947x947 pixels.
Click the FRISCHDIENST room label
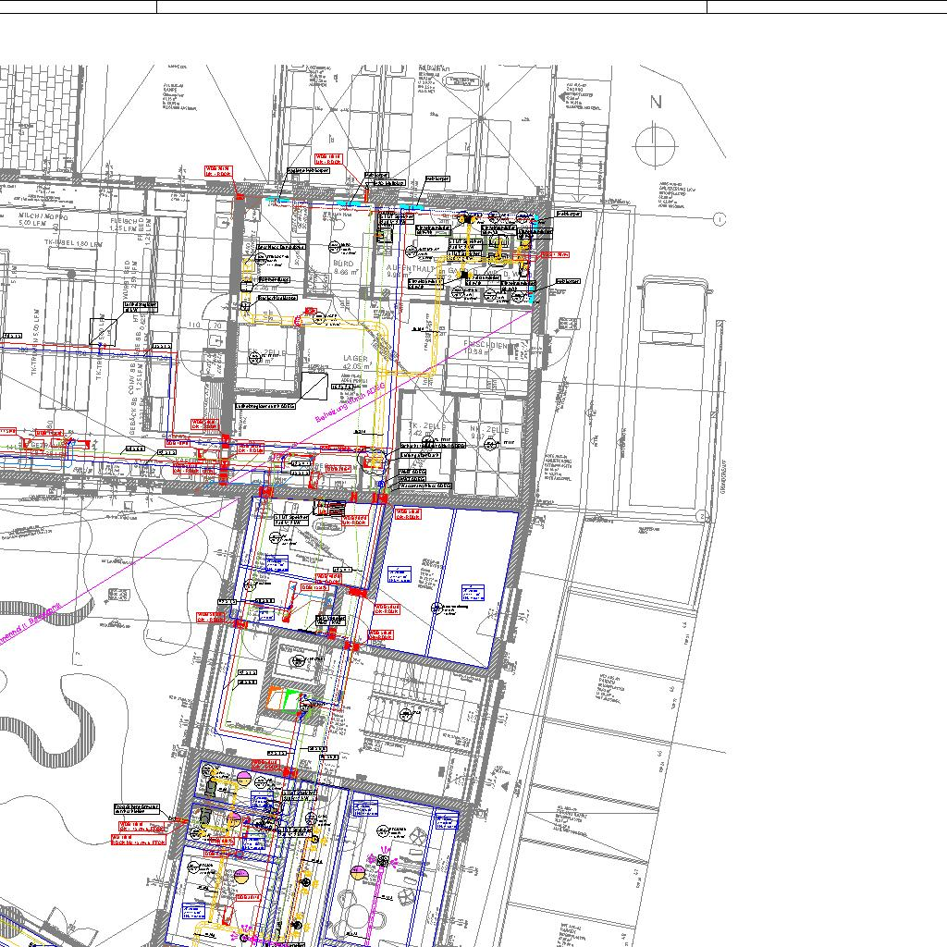(487, 346)
